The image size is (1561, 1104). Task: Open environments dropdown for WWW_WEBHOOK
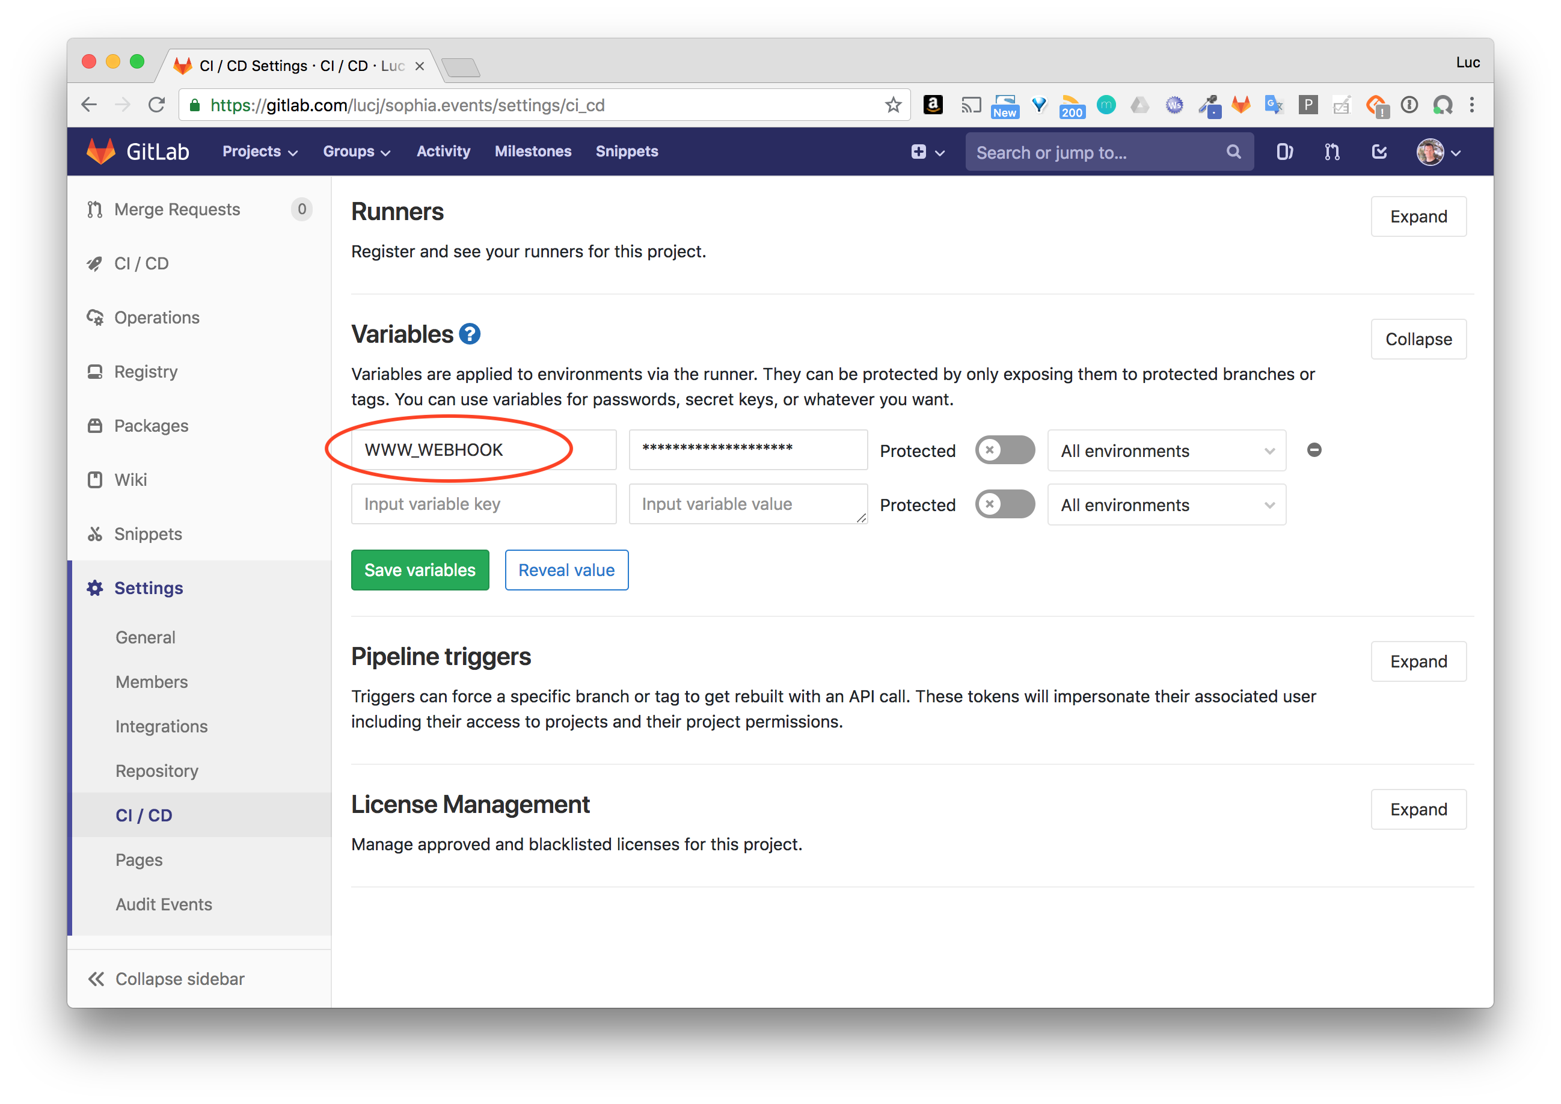[x=1166, y=451]
